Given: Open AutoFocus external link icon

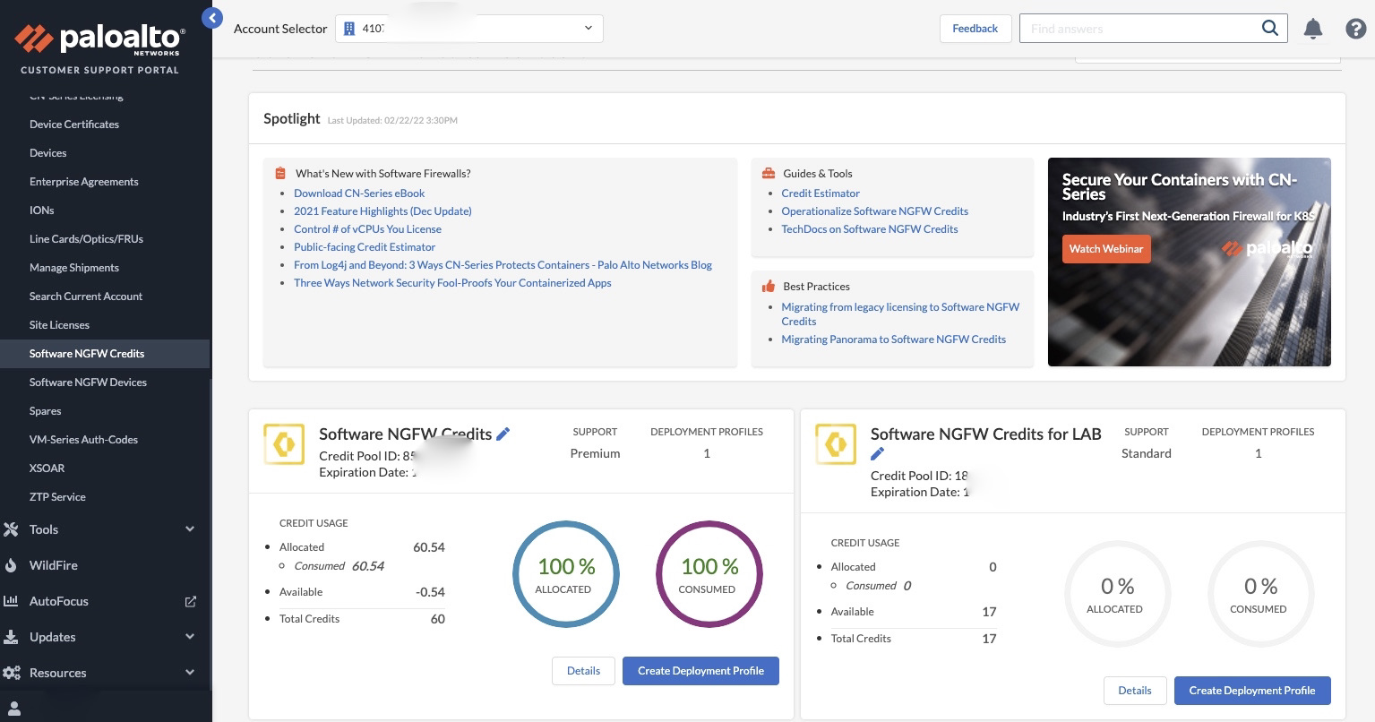Looking at the screenshot, I should point(190,601).
